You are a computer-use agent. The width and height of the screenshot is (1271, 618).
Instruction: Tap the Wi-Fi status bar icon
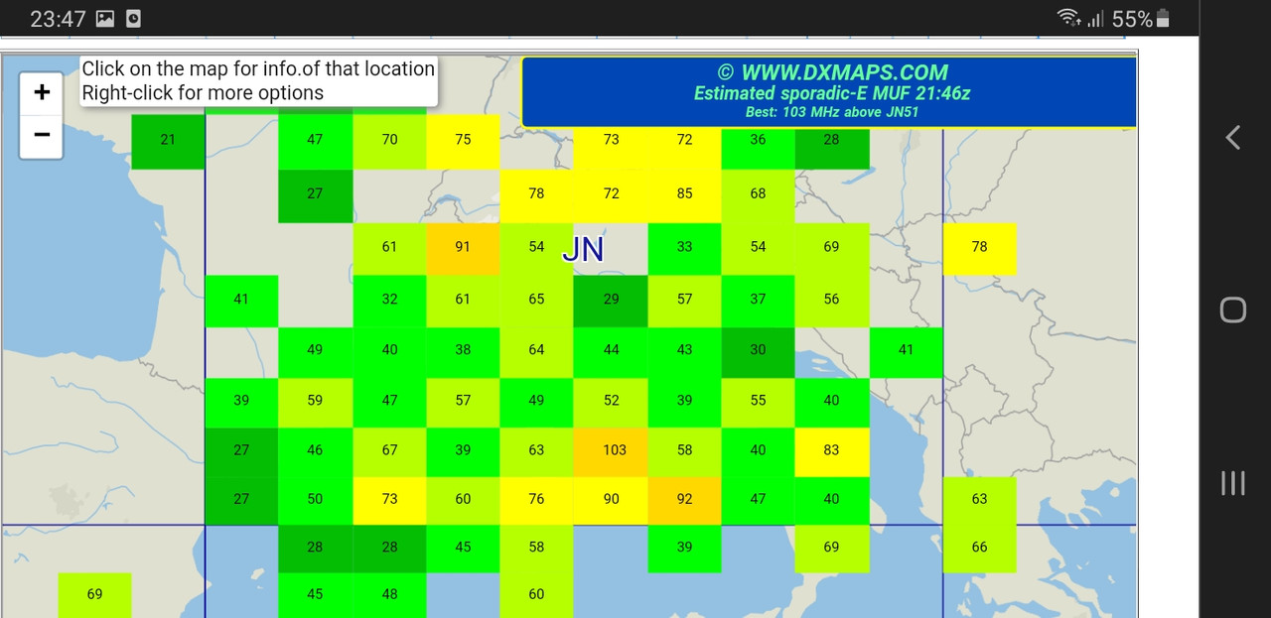tap(1069, 18)
